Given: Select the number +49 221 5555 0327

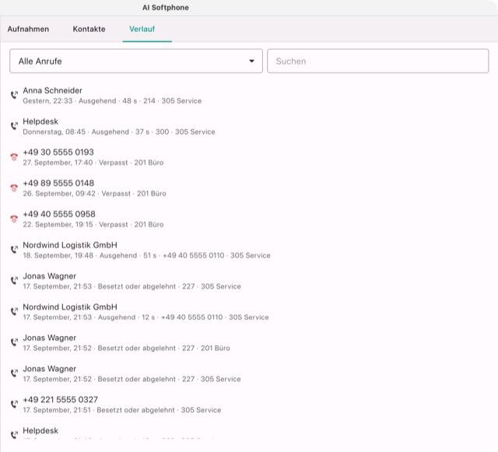Looking at the screenshot, I should (x=61, y=400).
